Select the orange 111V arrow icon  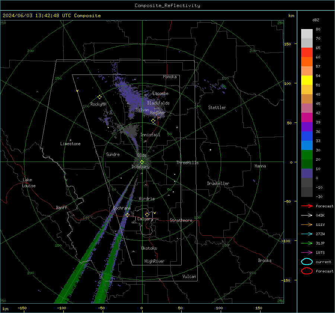point(307,224)
